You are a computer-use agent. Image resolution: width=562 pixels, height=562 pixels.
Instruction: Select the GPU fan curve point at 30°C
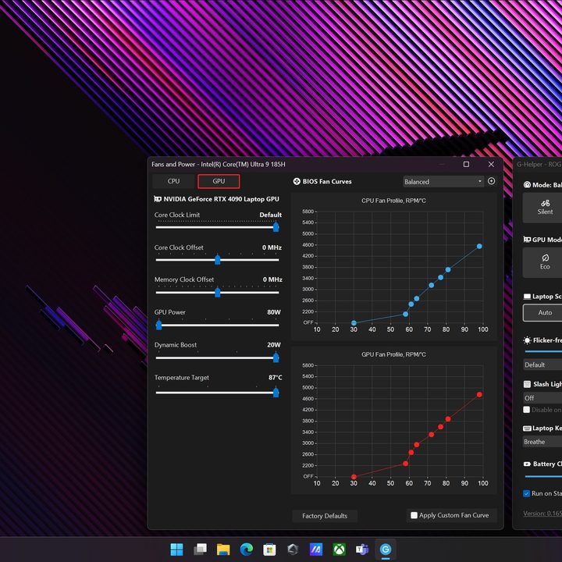point(354,477)
